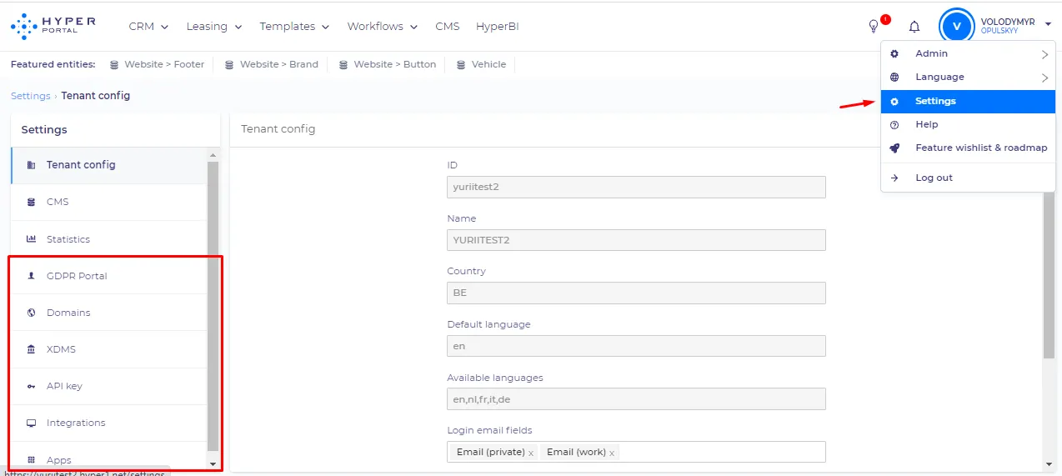Click the Country field BE
Screen dimensions: 1062x476
click(x=636, y=293)
